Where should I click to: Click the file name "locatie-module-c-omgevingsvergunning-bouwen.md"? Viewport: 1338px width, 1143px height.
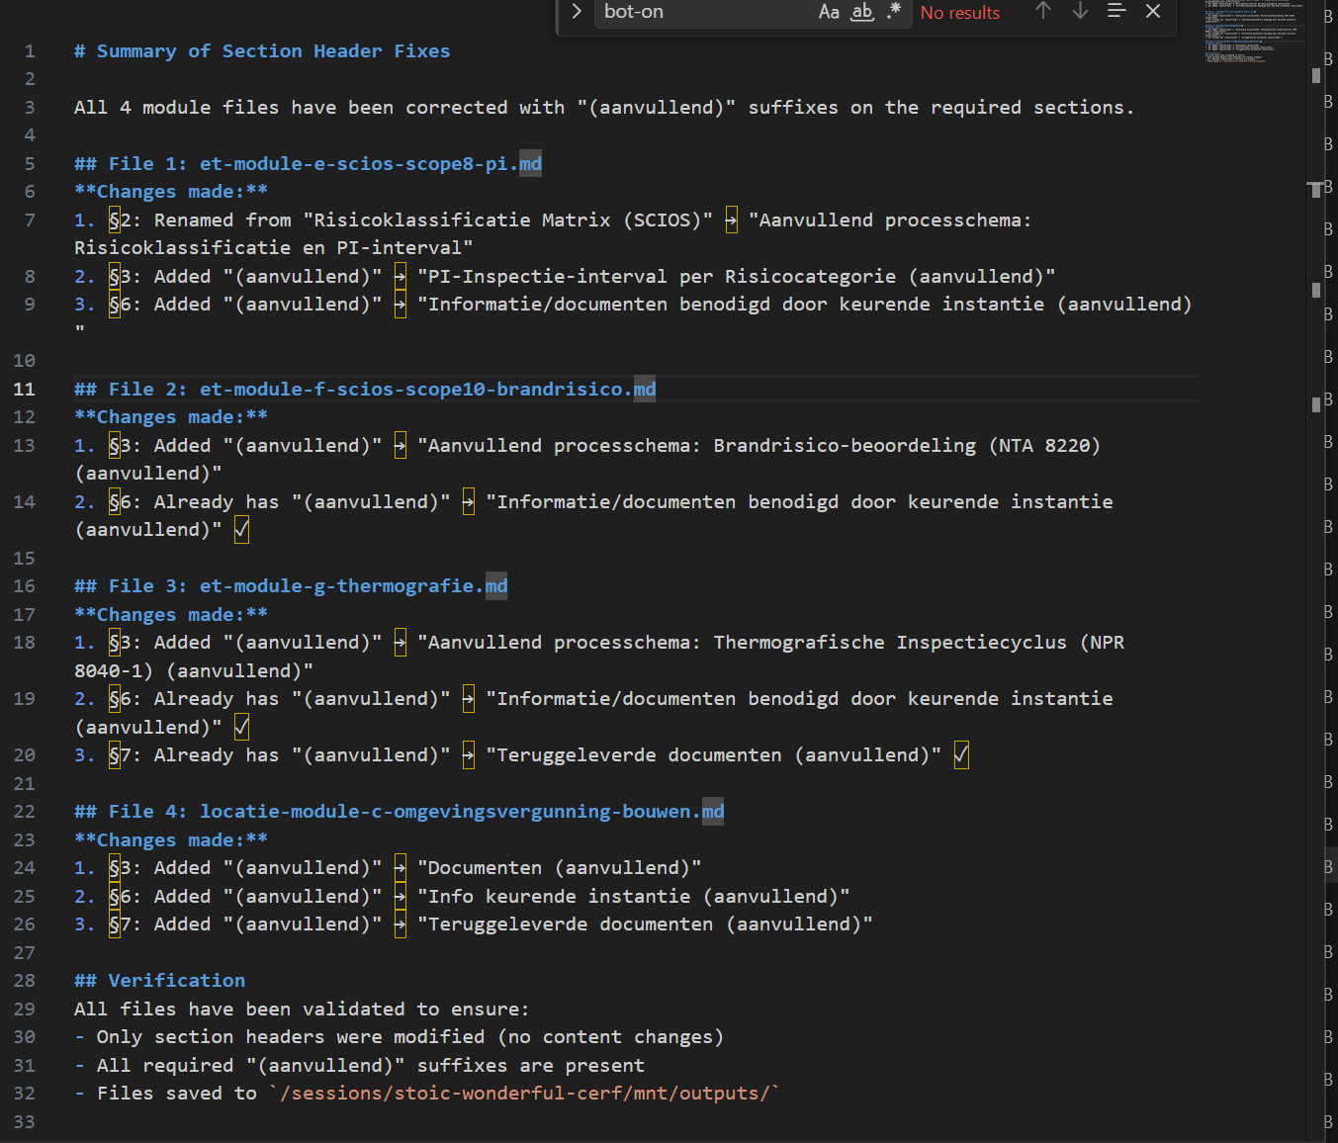tap(462, 812)
